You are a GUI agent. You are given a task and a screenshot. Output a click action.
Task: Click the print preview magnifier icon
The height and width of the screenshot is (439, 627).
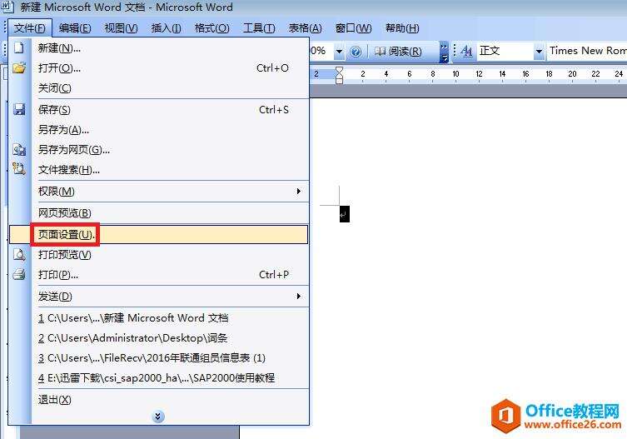point(19,255)
